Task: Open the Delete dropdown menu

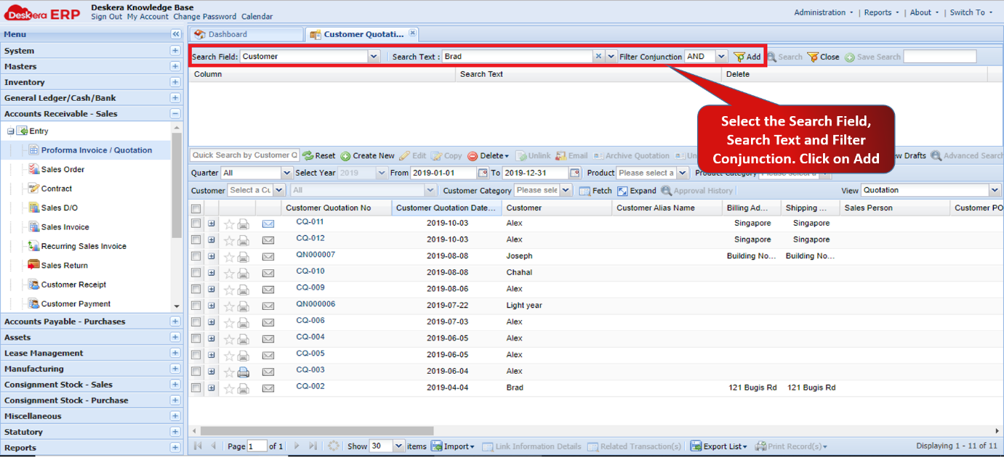Action: click(489, 155)
